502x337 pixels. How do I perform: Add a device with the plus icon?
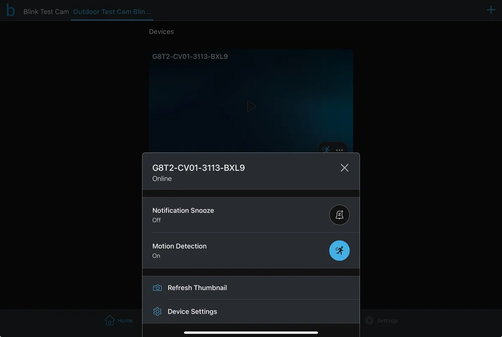point(491,10)
